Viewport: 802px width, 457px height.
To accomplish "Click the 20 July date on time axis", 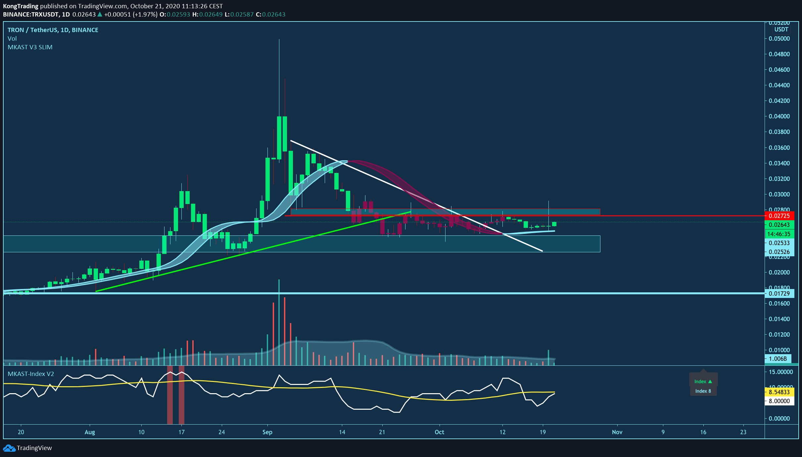I will coord(21,432).
